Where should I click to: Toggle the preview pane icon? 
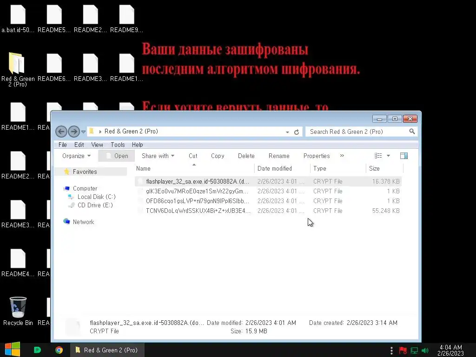(x=404, y=156)
